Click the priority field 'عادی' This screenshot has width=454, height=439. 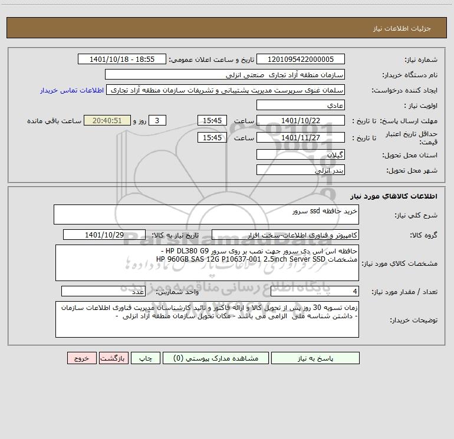301,105
